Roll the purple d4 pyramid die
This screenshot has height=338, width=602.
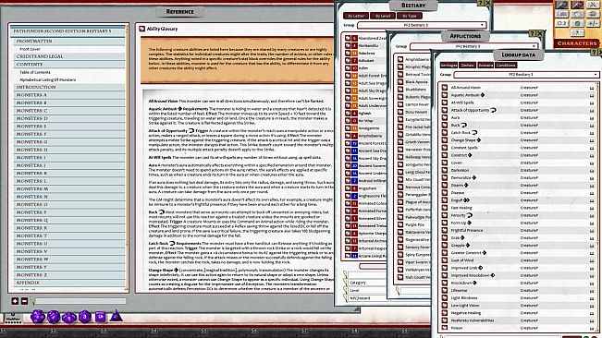pos(116,316)
